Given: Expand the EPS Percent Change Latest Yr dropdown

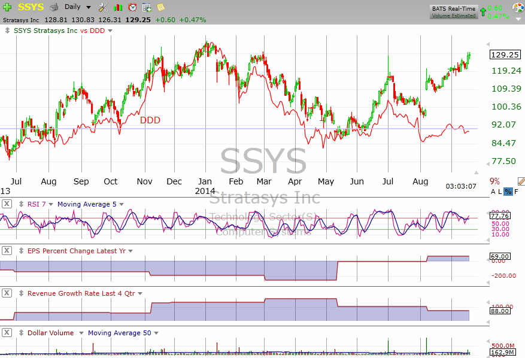Looking at the screenshot, I should click(x=131, y=251).
